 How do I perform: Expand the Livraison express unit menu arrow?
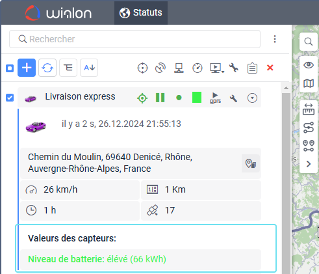[x=252, y=98]
